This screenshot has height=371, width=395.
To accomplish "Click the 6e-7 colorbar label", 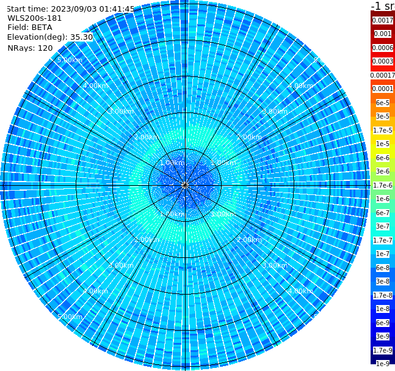I will tap(383, 213).
